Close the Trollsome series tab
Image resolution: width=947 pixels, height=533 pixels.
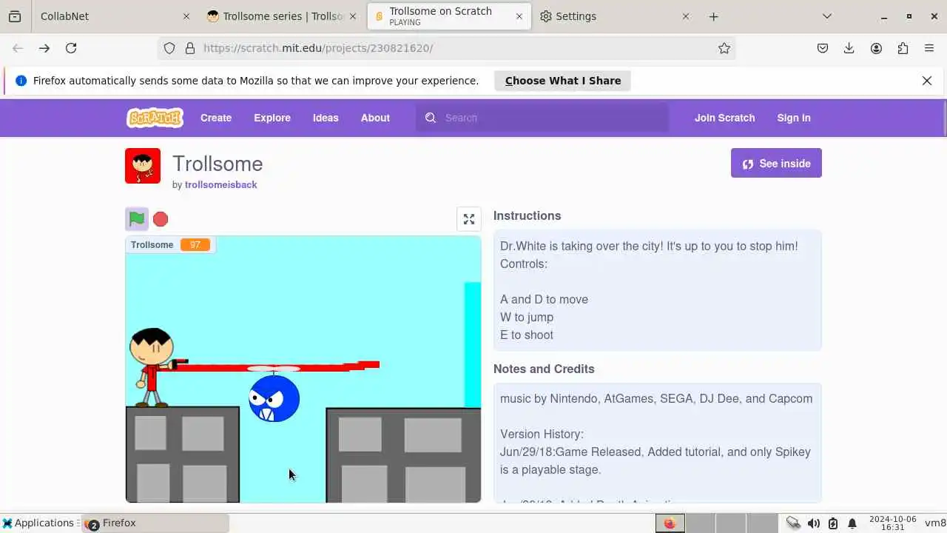point(353,16)
